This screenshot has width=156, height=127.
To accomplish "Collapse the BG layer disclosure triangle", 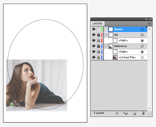I will (x=106, y=35).
